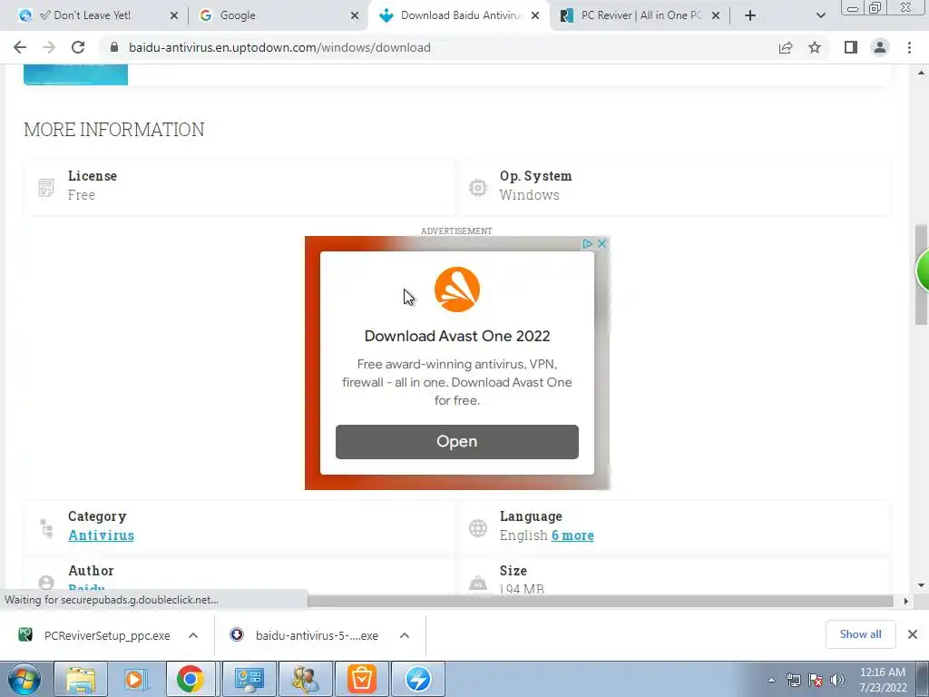The height and width of the screenshot is (697, 929).
Task: Click the Chrome taskbar icon
Action: point(191,679)
